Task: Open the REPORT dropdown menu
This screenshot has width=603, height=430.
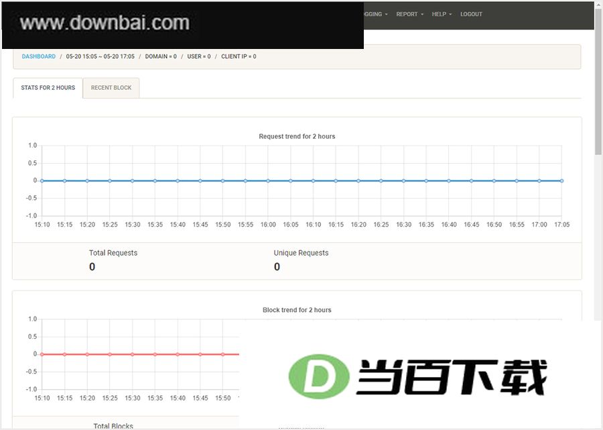Action: [x=409, y=14]
